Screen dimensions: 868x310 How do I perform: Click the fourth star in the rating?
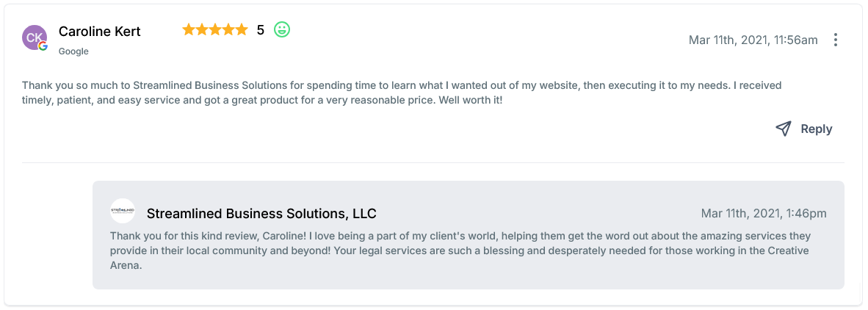(228, 30)
